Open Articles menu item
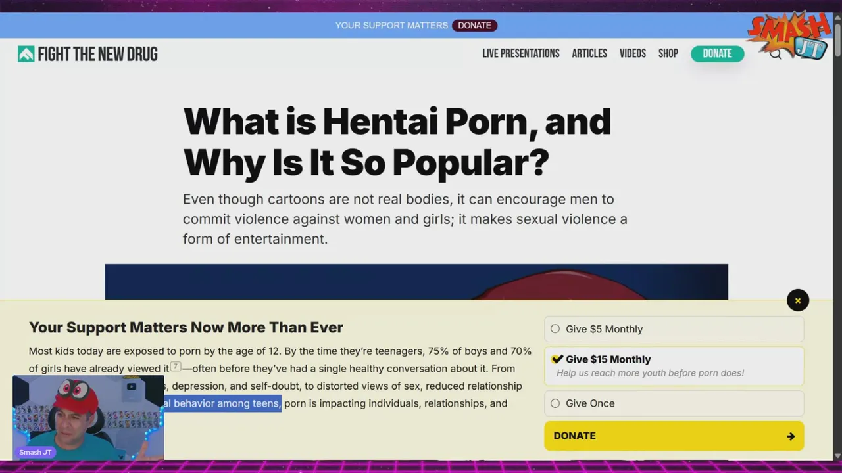The image size is (842, 473). coord(589,54)
